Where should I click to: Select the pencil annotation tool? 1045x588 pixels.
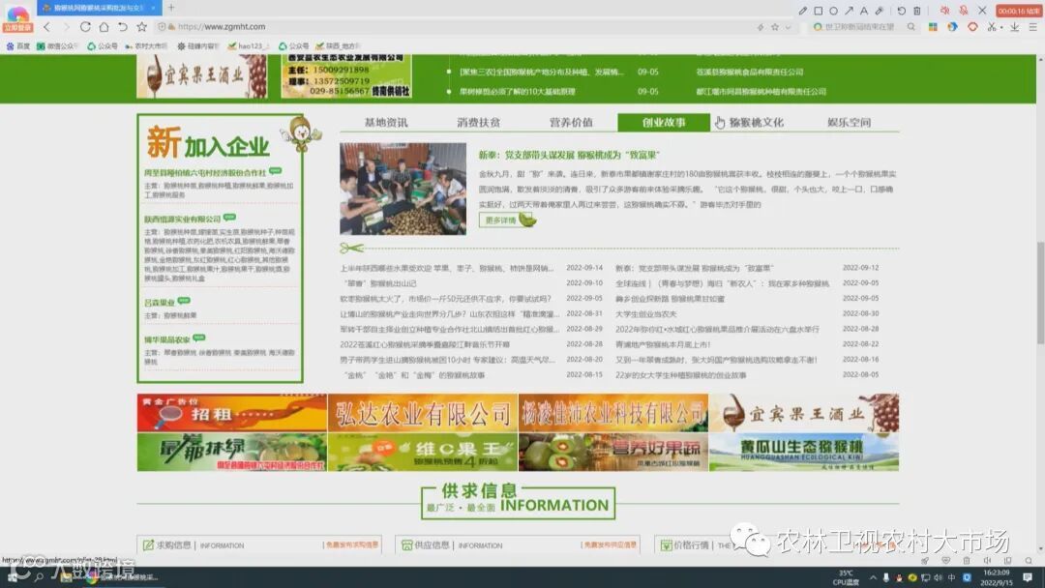click(802, 11)
